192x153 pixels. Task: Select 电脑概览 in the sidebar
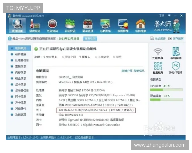pos(19,48)
